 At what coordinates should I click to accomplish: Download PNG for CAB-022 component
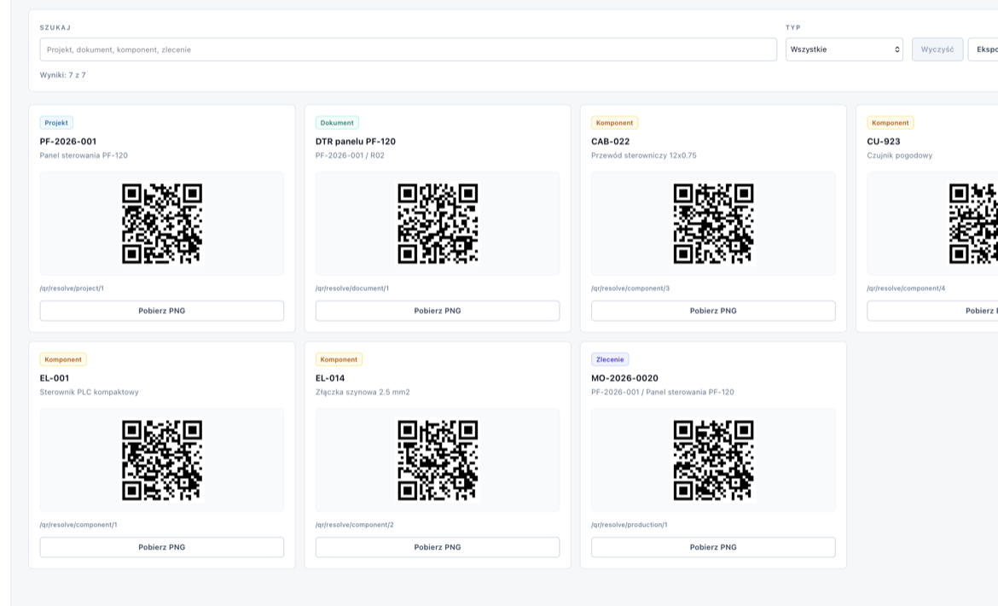pos(713,311)
